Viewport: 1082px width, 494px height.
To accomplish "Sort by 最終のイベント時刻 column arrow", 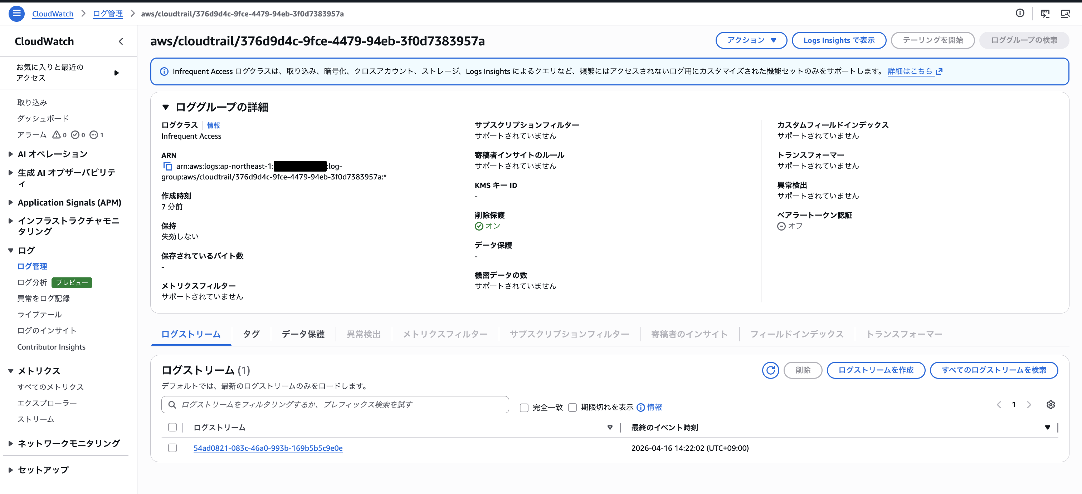I will (x=1048, y=427).
